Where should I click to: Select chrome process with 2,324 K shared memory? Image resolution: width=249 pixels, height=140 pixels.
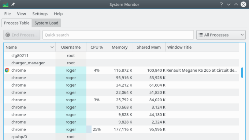pos(121,122)
